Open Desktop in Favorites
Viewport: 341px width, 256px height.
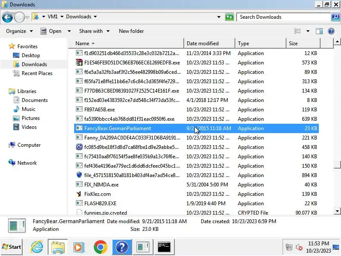tap(31, 55)
